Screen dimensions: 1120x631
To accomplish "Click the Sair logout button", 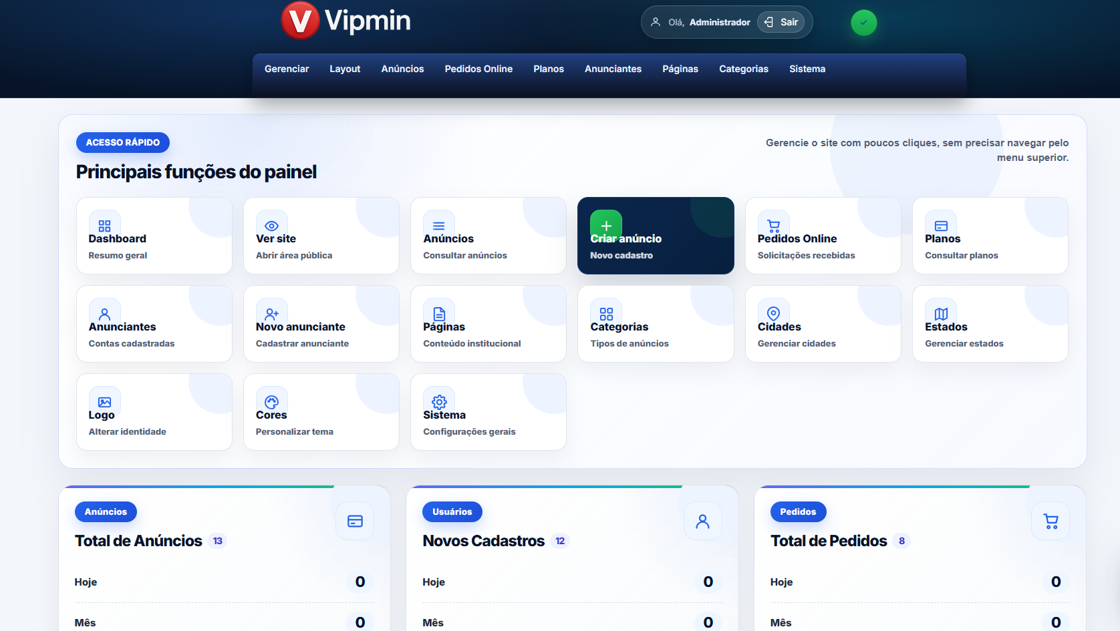I will point(781,22).
